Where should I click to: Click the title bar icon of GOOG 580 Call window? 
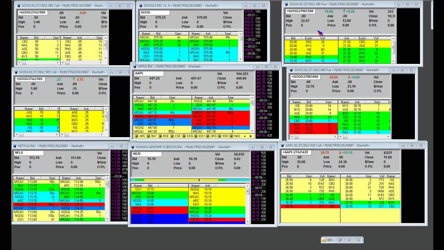(18, 6)
